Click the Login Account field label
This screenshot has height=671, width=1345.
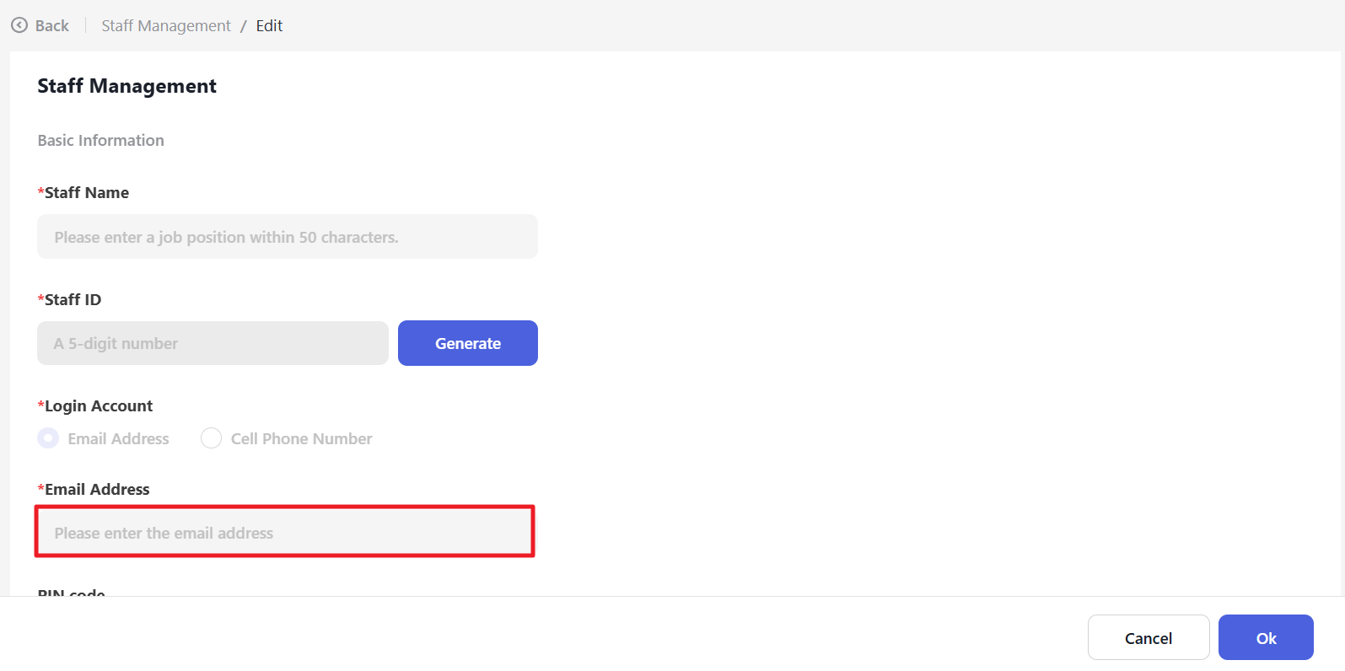pyautogui.click(x=98, y=406)
